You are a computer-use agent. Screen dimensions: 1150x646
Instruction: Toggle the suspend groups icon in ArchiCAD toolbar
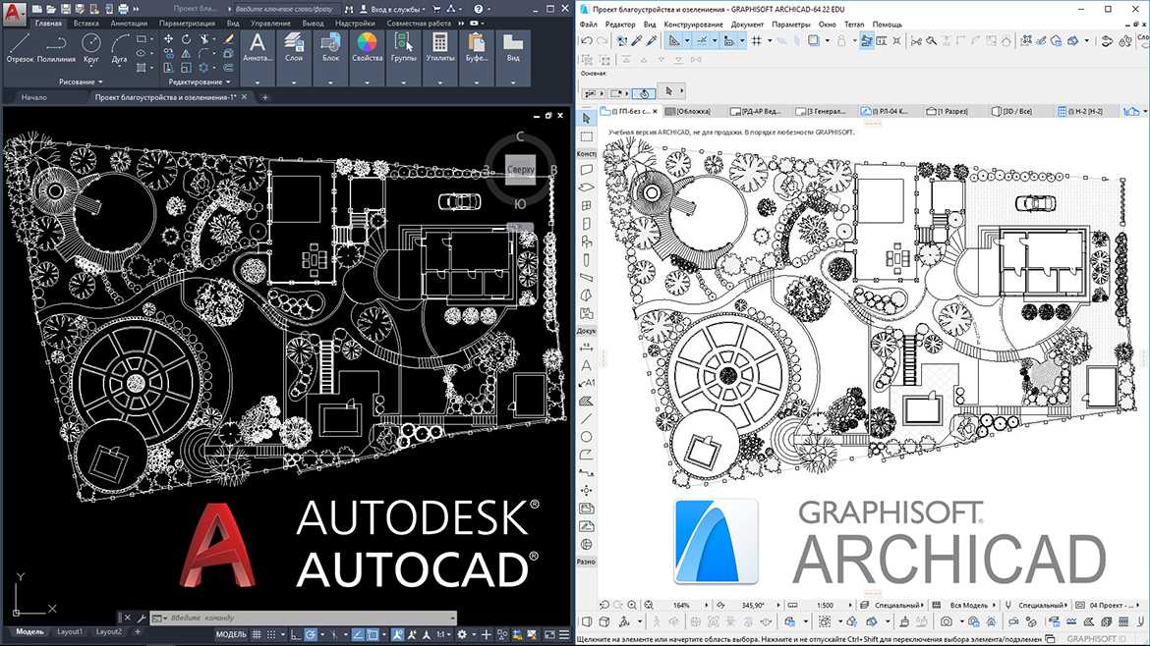coord(867,41)
